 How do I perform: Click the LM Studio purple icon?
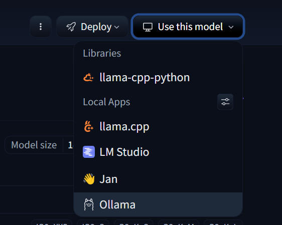tap(89, 152)
